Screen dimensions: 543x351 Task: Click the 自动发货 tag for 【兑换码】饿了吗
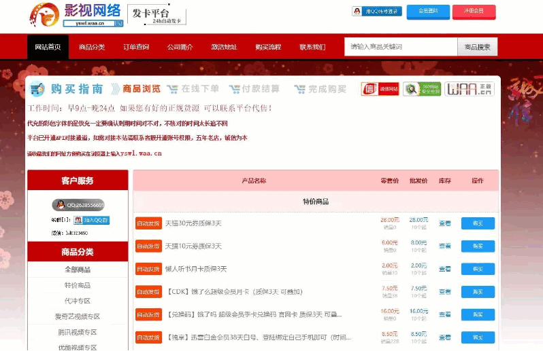pos(148,315)
